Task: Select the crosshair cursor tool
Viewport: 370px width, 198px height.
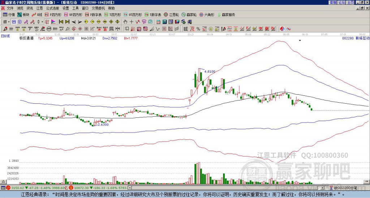Action: [132, 22]
